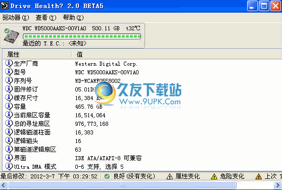Click the info icon beside 序列号

(9, 81)
